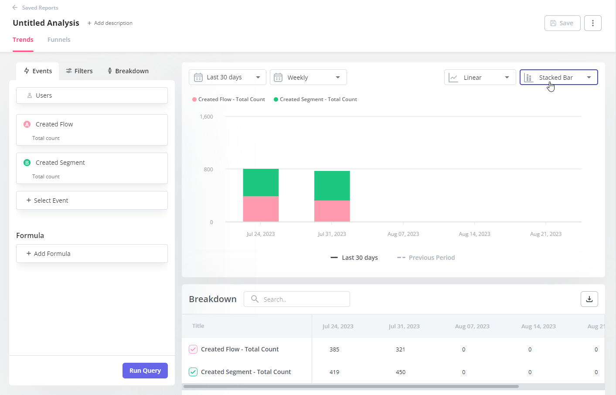Open the Linear scale dropdown
Screen dimensions: 616x395
[480, 78]
